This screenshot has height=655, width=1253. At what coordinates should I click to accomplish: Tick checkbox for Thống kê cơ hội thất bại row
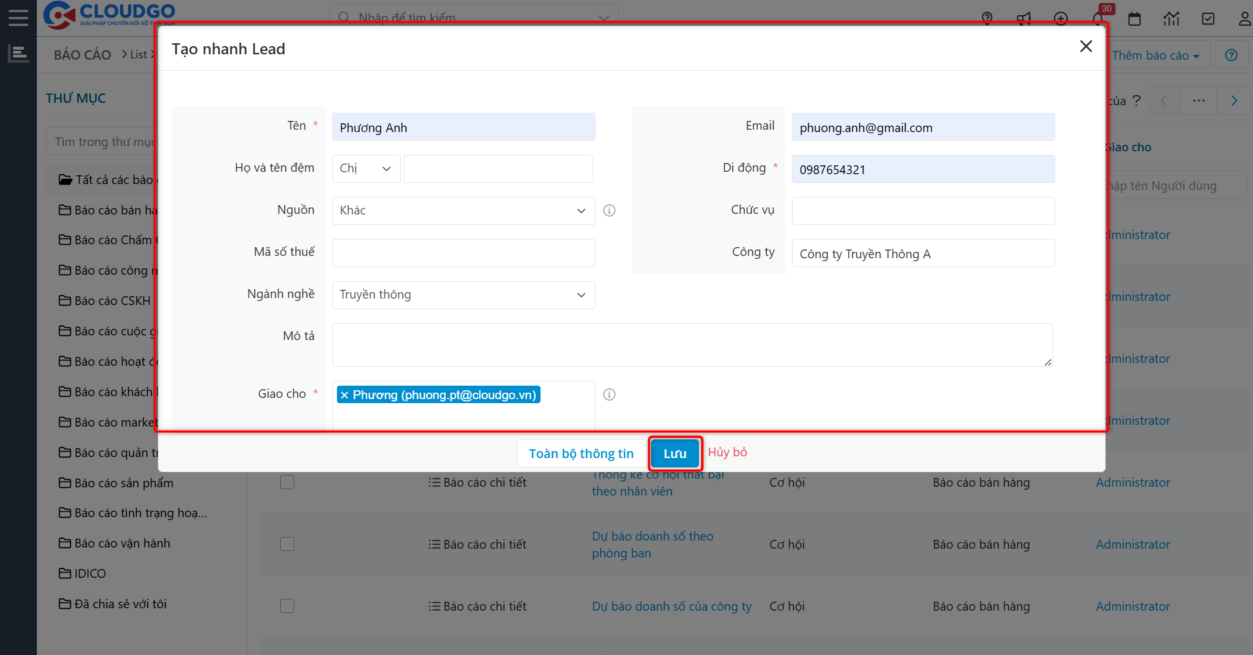(287, 482)
